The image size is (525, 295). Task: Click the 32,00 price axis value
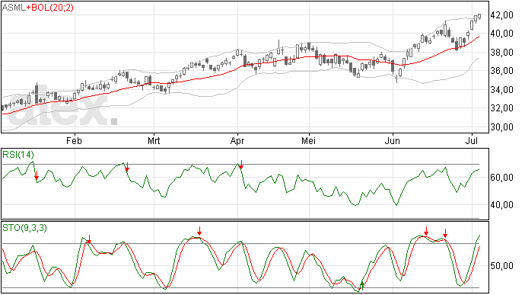click(501, 108)
